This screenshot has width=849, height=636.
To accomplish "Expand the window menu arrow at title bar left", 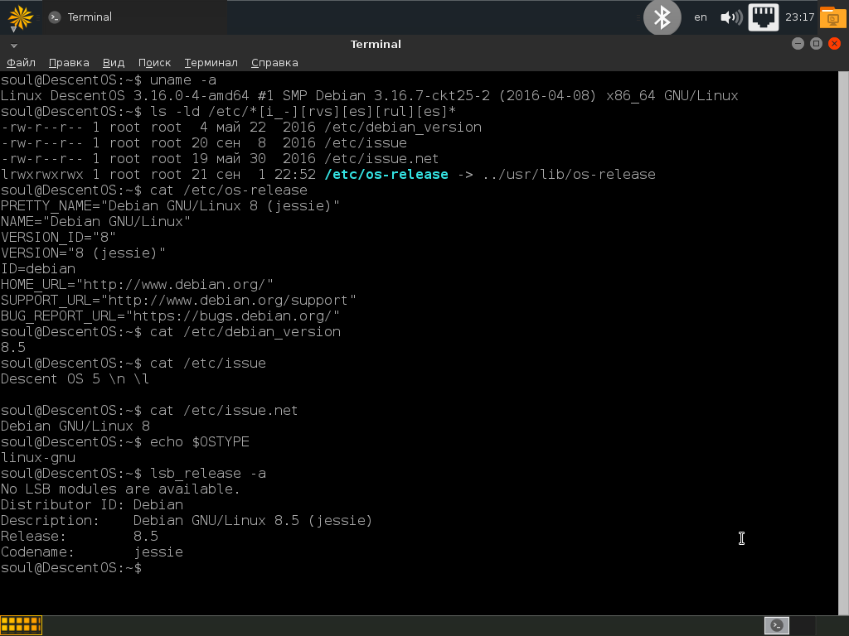I will coord(14,46).
